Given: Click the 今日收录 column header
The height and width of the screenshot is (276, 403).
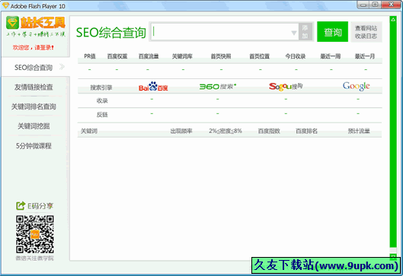Looking at the screenshot, I should [296, 56].
